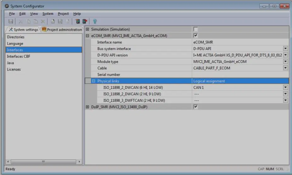Viewport: 292px width, 175px height.
Task: Select Directories in the settings list
Action: pyautogui.click(x=44, y=37)
